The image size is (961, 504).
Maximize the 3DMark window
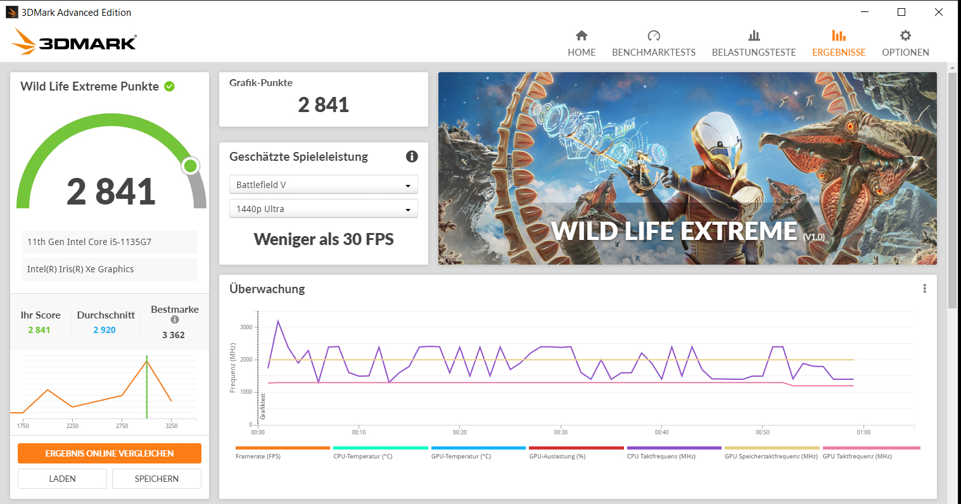pyautogui.click(x=901, y=12)
